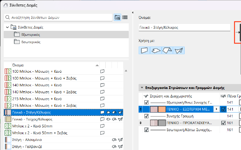Image resolution: width=241 pixels, height=150 pixels.
Task: Focus the composite search field
Action: 58,17
